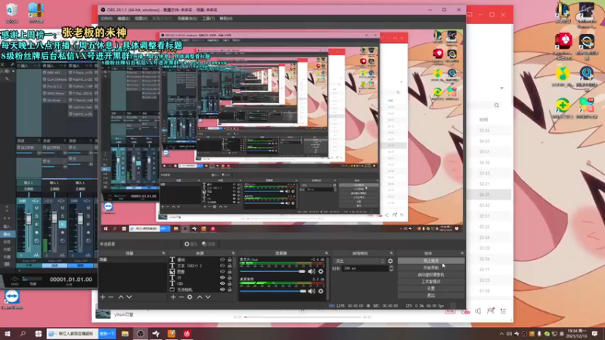Remove selected source with minus icon

pyautogui.click(x=181, y=297)
